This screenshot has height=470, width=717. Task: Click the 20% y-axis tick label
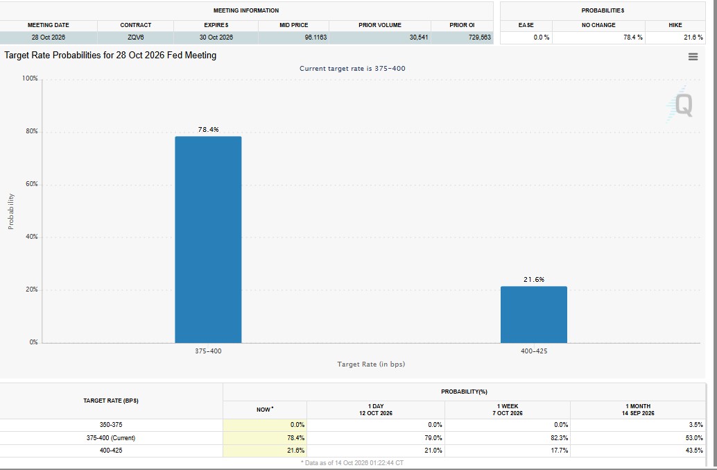32,289
